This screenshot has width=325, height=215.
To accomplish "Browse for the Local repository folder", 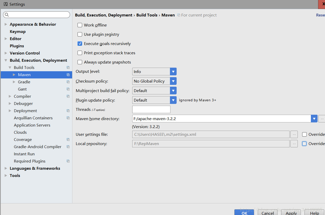I will click(x=294, y=144).
